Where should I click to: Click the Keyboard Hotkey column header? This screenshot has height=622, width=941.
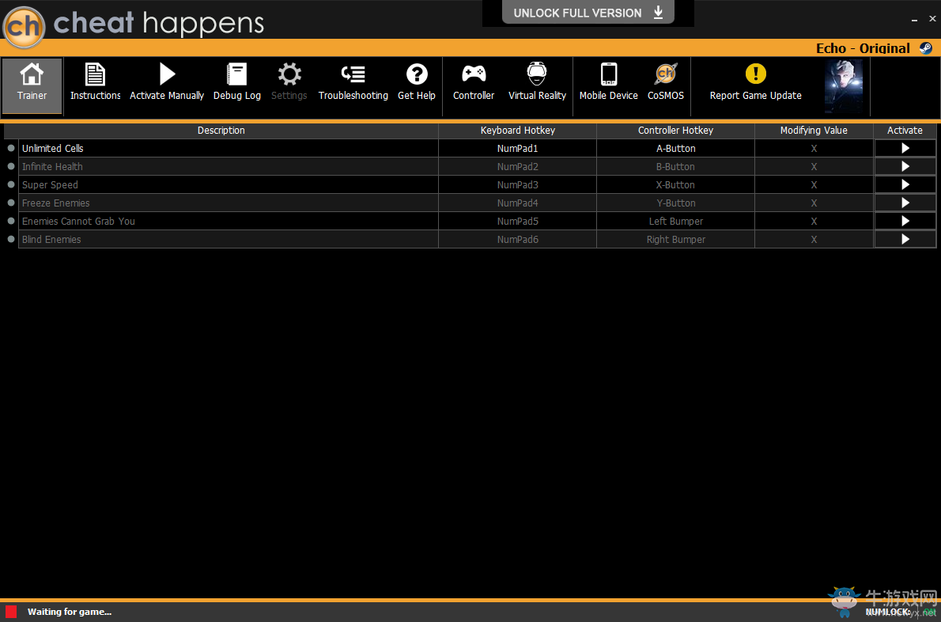pos(518,131)
